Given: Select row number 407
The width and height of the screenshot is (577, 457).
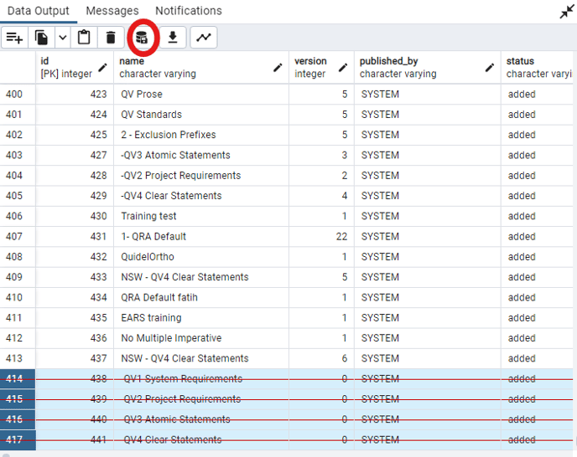Looking at the screenshot, I should tap(18, 237).
